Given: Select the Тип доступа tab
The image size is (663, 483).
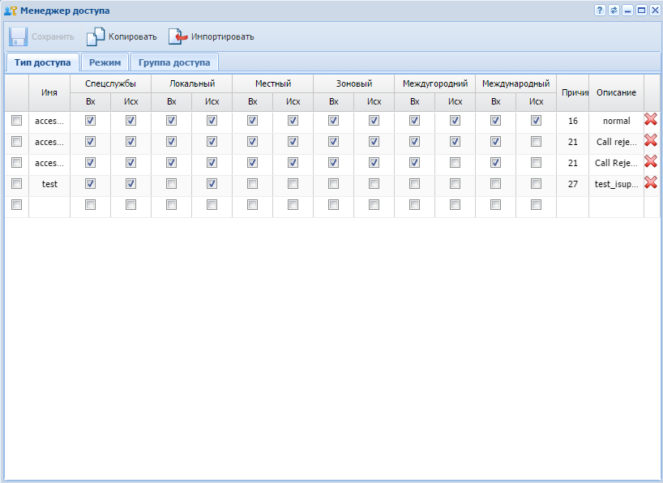Looking at the screenshot, I should click(x=42, y=62).
